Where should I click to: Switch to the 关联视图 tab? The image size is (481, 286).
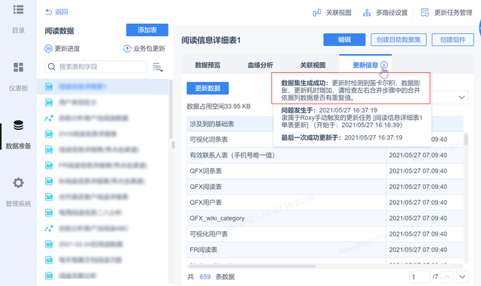313,65
